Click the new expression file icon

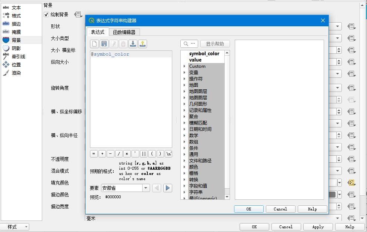click(x=95, y=44)
